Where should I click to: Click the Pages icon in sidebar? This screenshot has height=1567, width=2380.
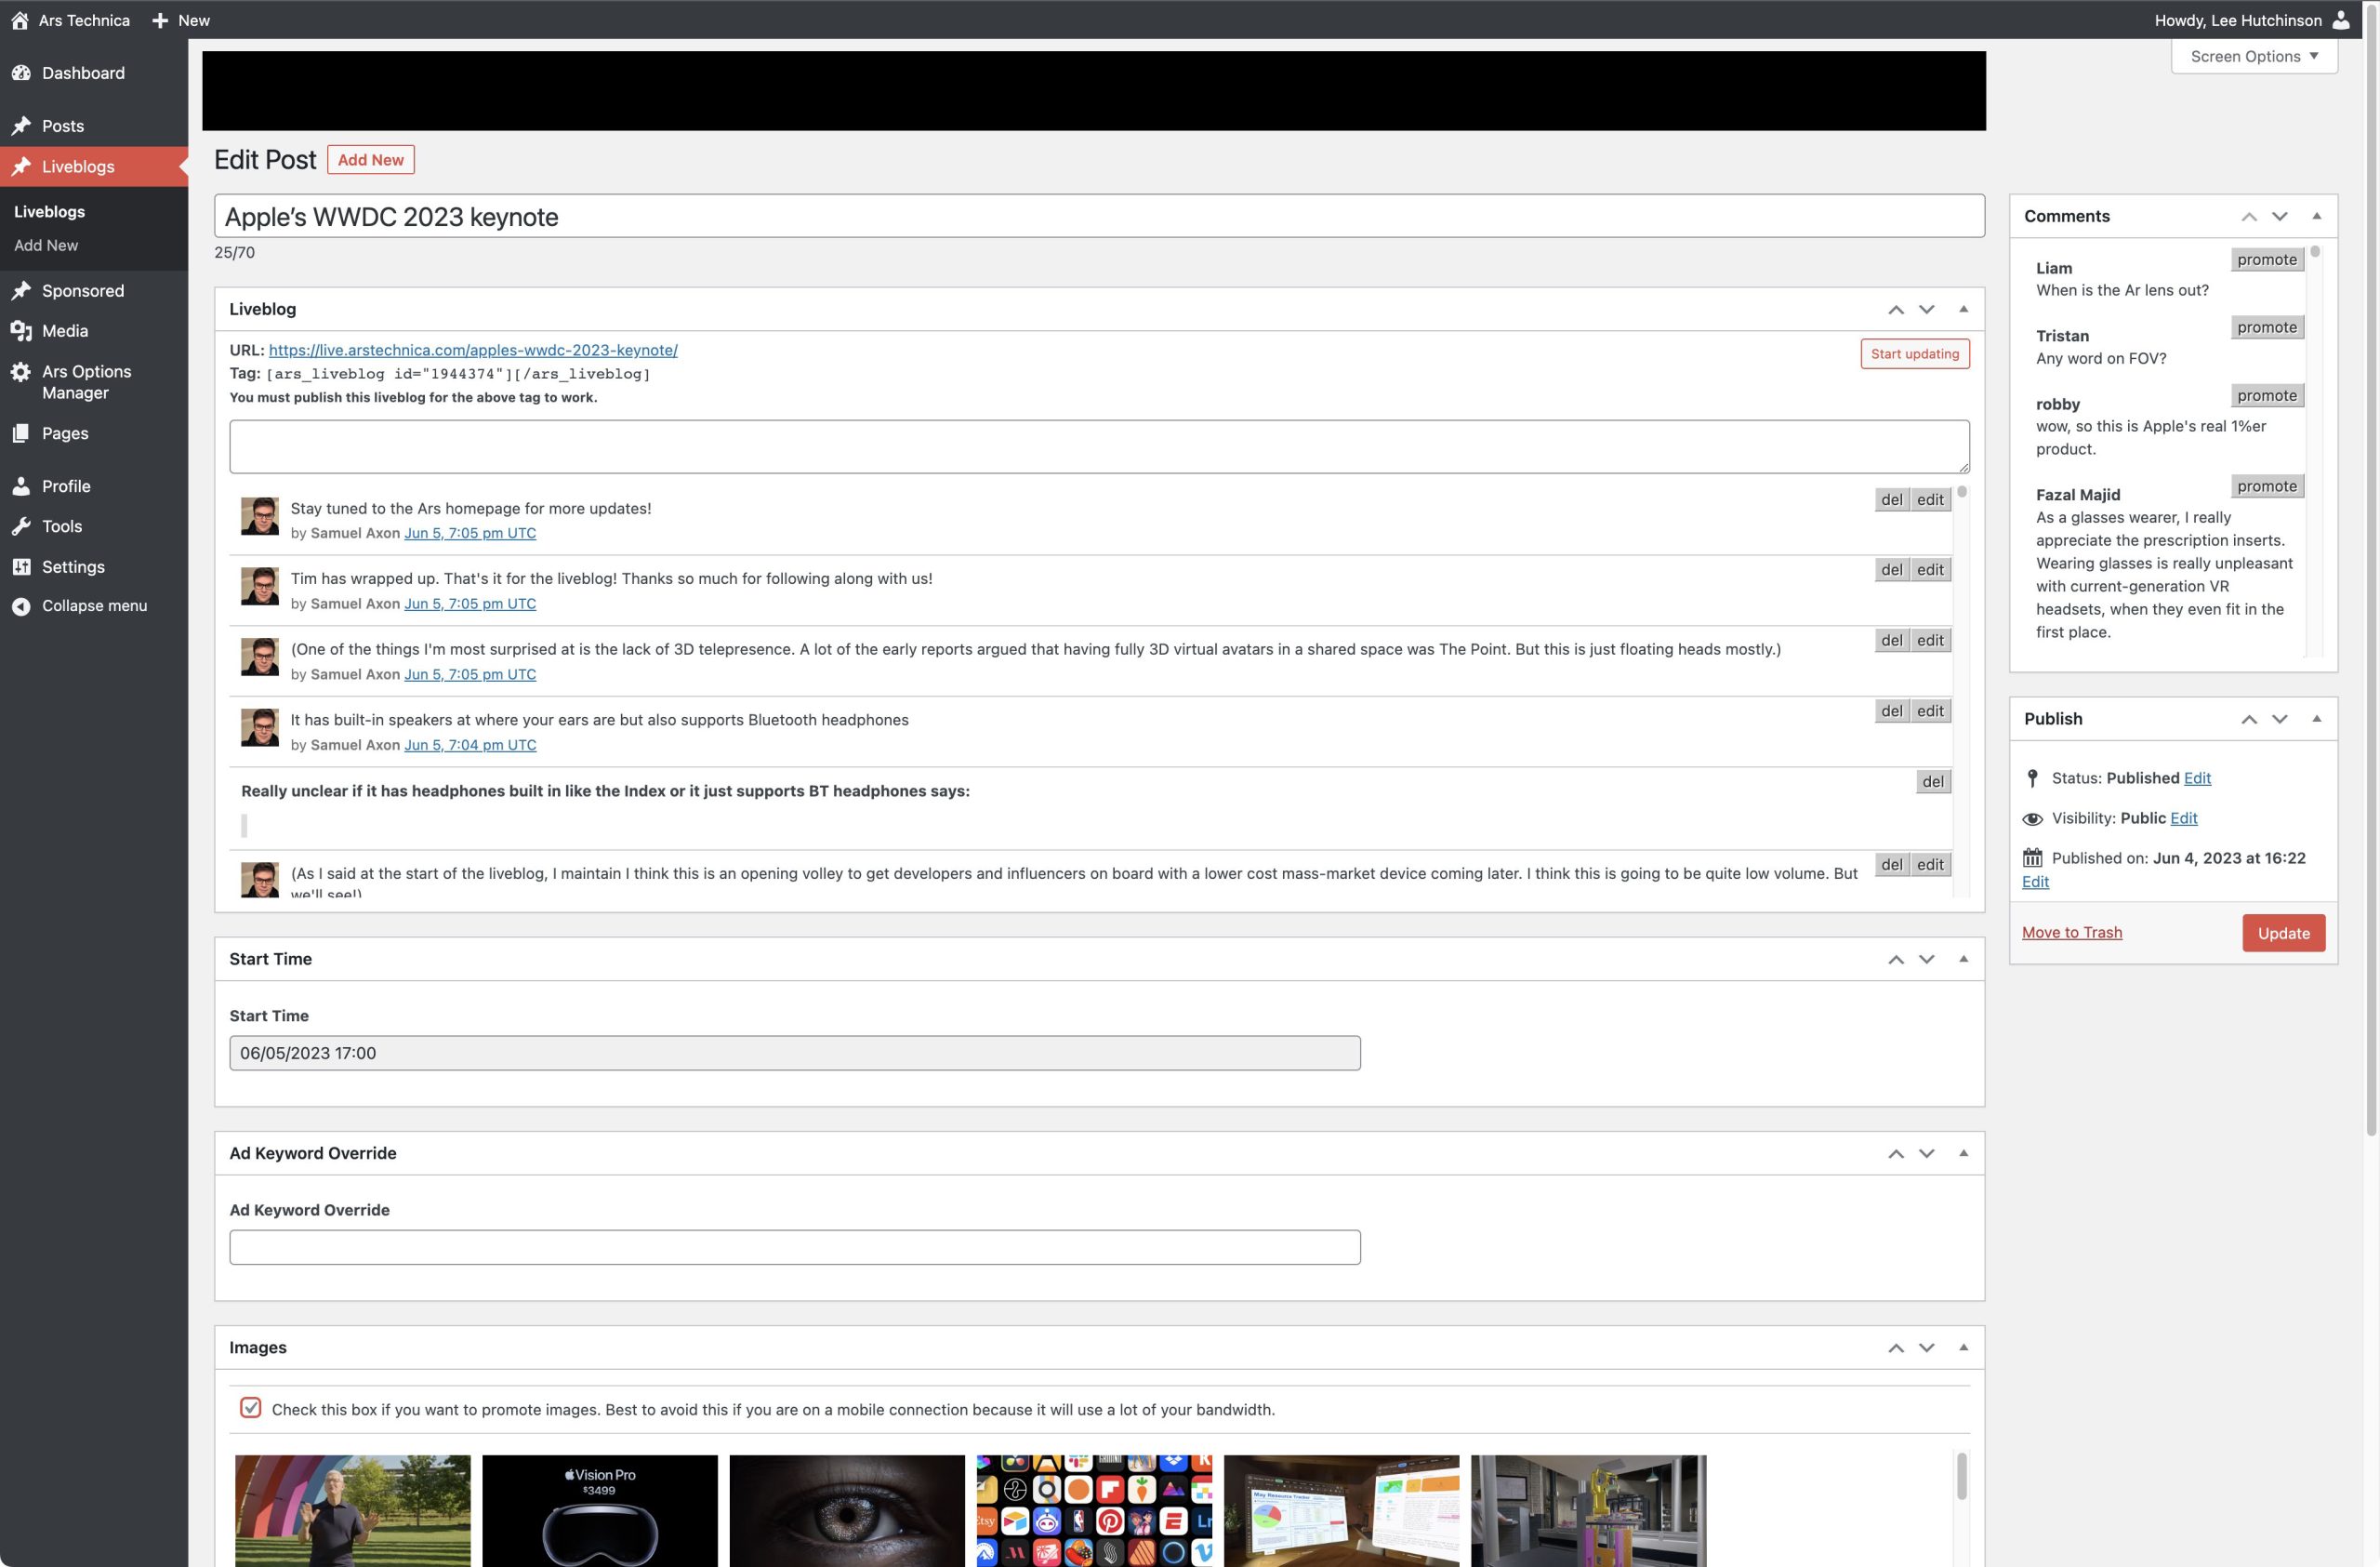coord(21,433)
